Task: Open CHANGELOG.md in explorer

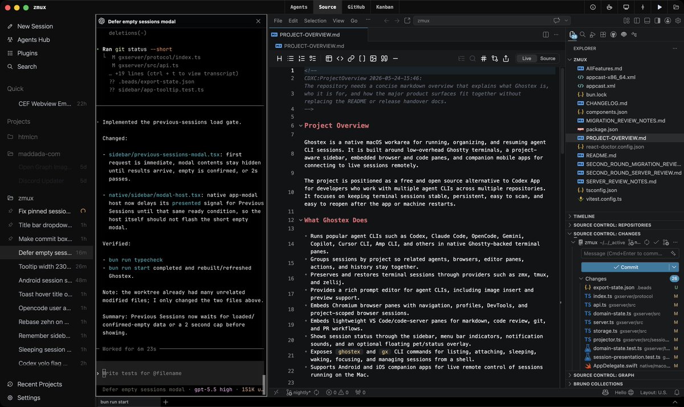Action: pyautogui.click(x=606, y=104)
